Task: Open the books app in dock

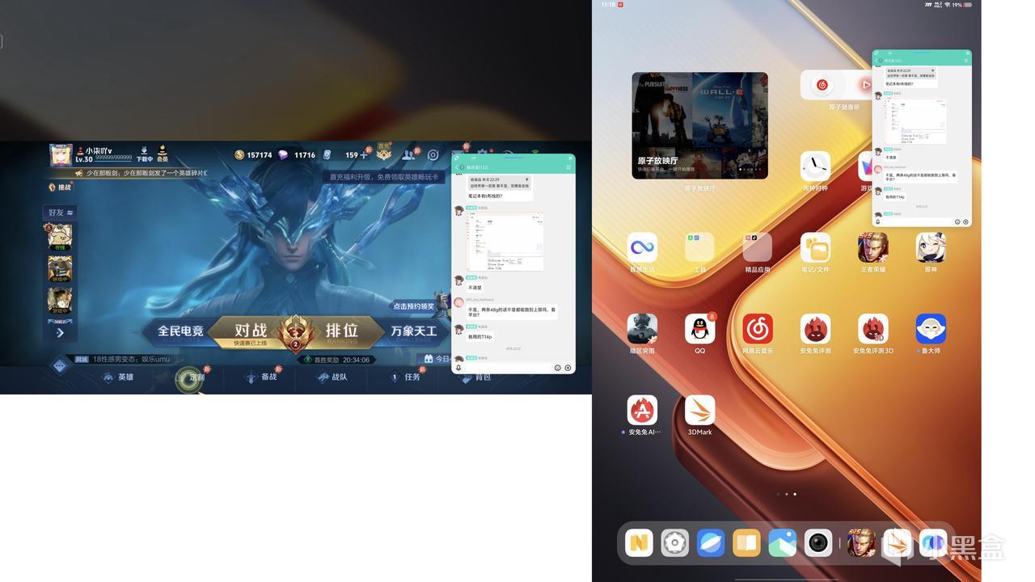Action: tap(746, 543)
